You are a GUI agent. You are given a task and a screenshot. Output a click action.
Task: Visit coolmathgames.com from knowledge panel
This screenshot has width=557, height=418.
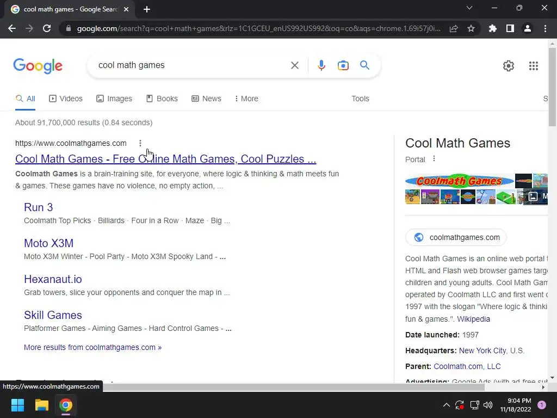pyautogui.click(x=456, y=237)
